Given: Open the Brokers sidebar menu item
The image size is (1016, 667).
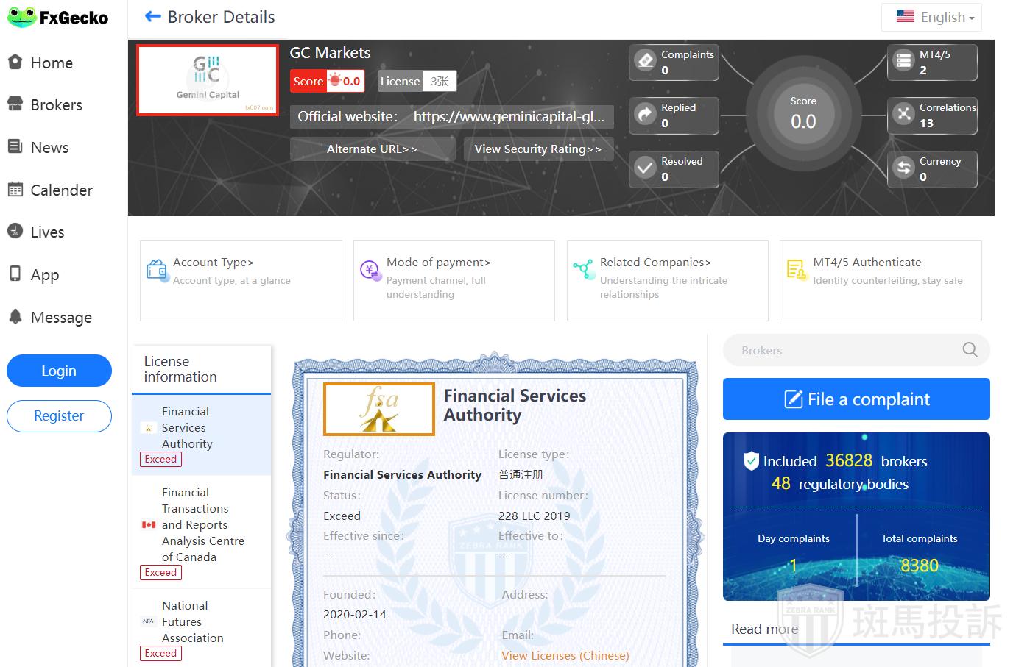Looking at the screenshot, I should click(56, 105).
